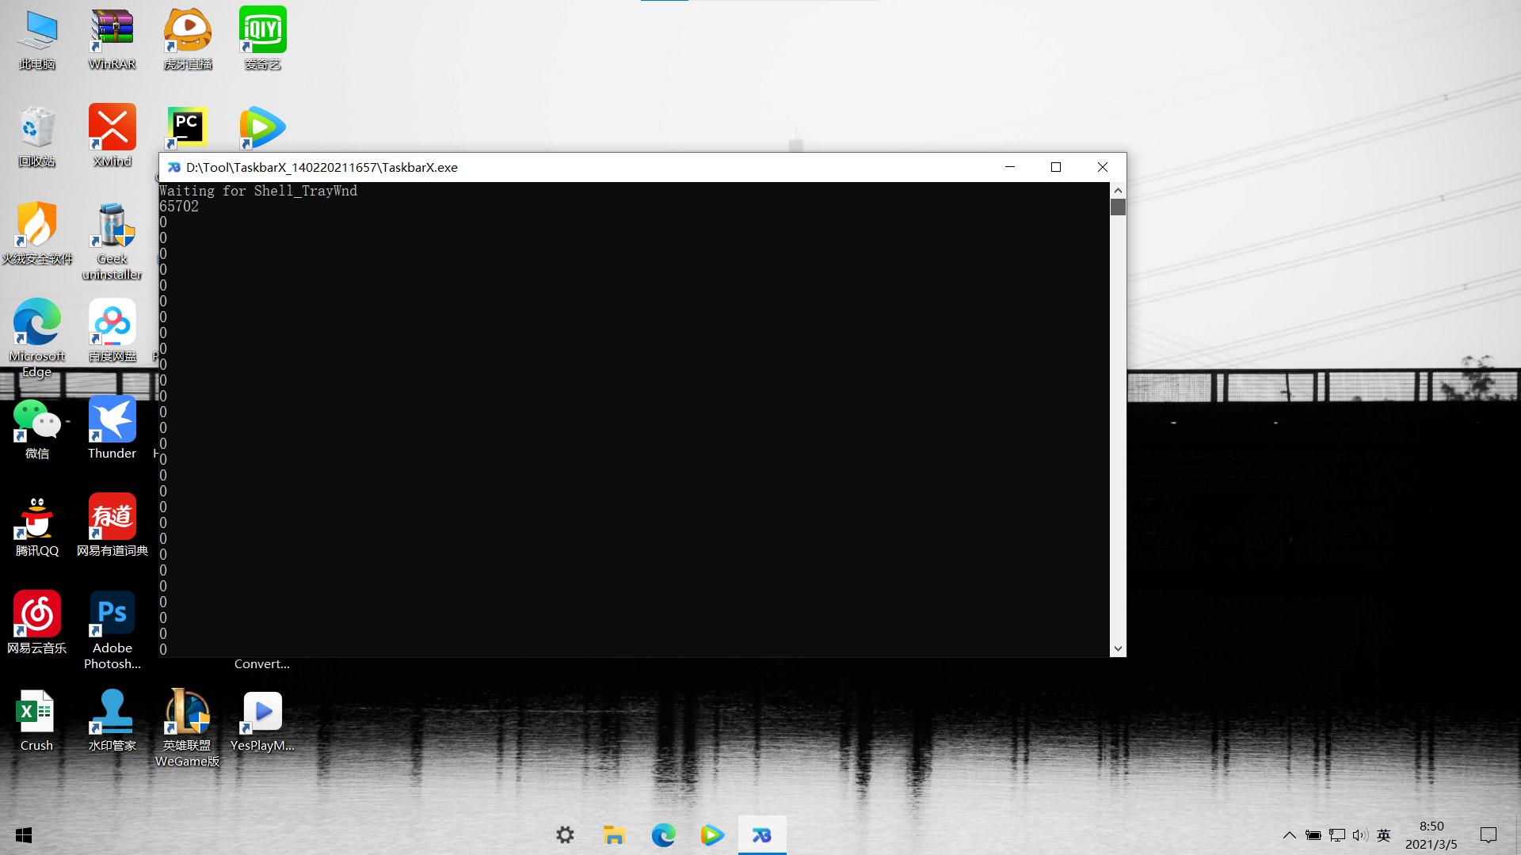Open PyCharm from the desktop
1521x855 pixels.
coord(187,127)
